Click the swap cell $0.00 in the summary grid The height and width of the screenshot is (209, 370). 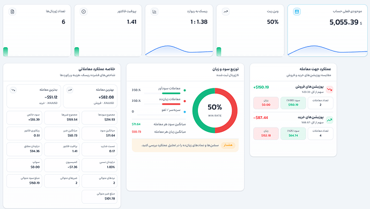(x=24, y=165)
